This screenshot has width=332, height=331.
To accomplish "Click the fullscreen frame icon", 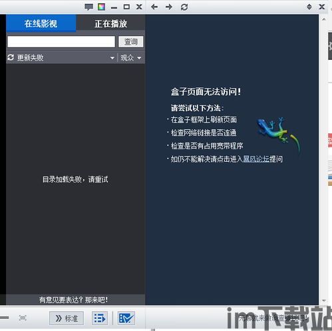I will point(23,318).
